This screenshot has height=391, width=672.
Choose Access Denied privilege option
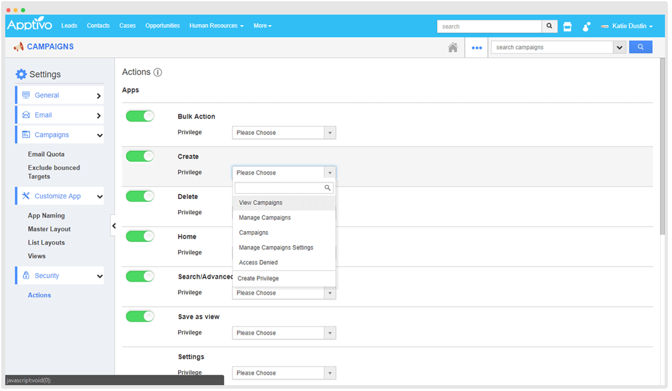point(258,263)
